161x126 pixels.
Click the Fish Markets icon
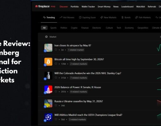click(x=136, y=17)
